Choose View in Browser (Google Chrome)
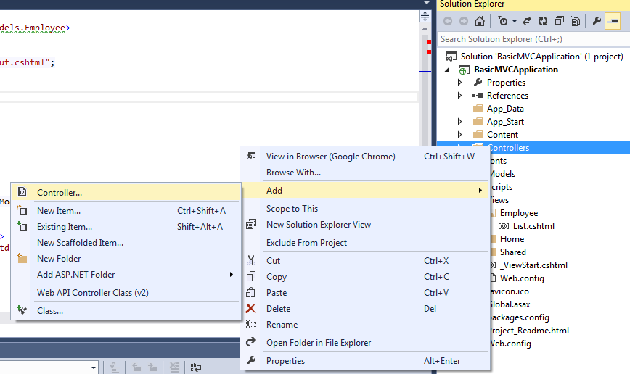This screenshot has width=630, height=382. [x=330, y=157]
